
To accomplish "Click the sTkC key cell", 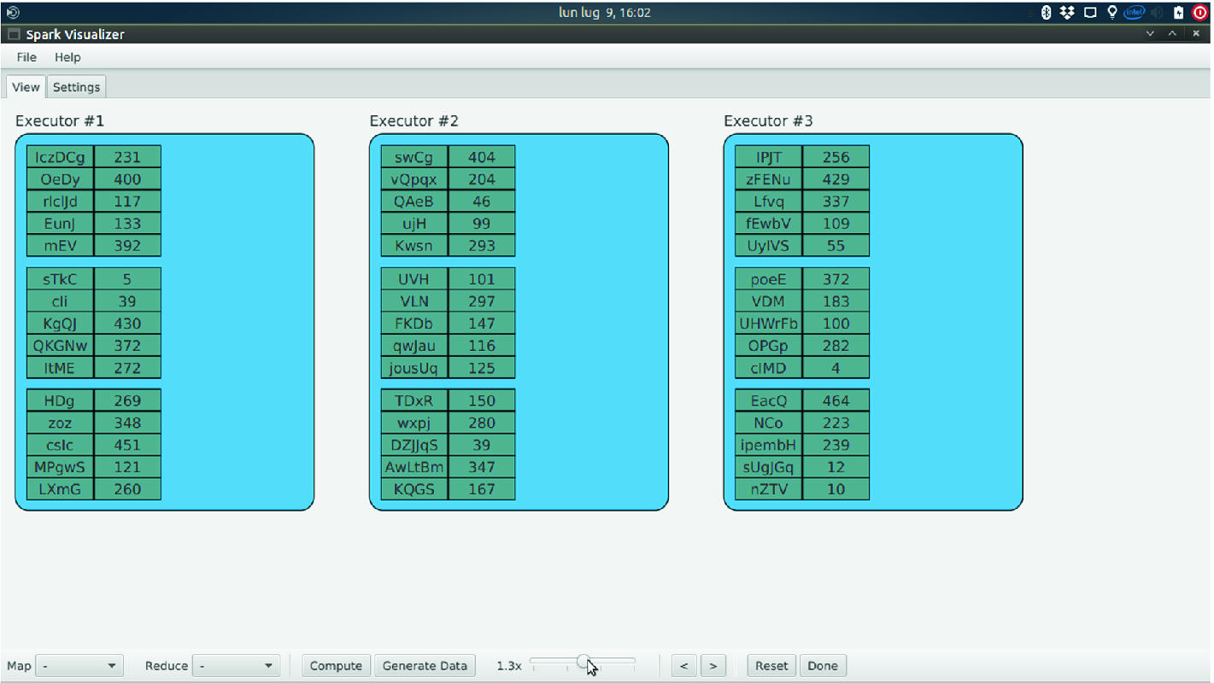I will pos(60,279).
